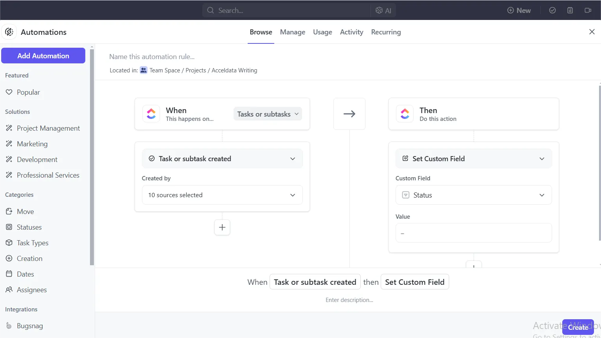Viewport: 601px width, 338px height.
Task: Open the notepad icon in top bar
Action: [x=570, y=11]
